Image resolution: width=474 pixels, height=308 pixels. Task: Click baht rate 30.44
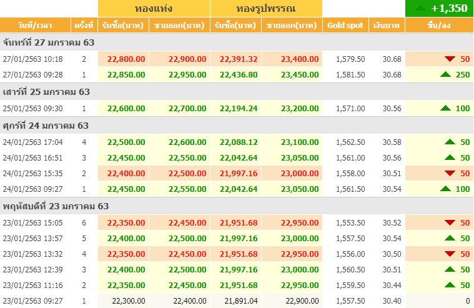point(392,285)
